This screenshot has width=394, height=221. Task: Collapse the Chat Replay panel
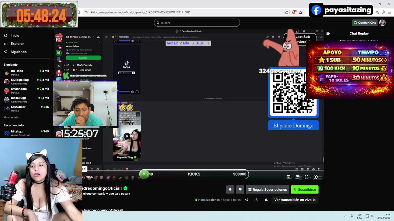click(x=328, y=33)
